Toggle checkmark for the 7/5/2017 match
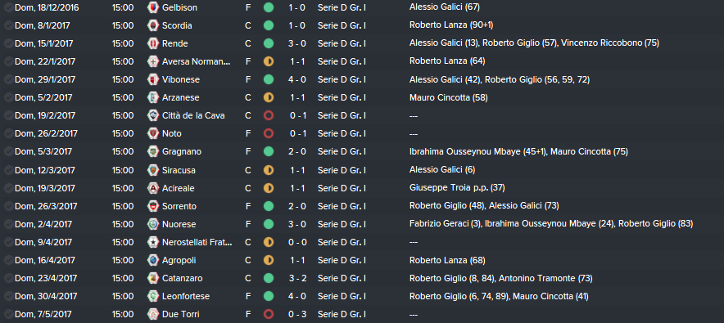The image size is (724, 323). click(8, 314)
